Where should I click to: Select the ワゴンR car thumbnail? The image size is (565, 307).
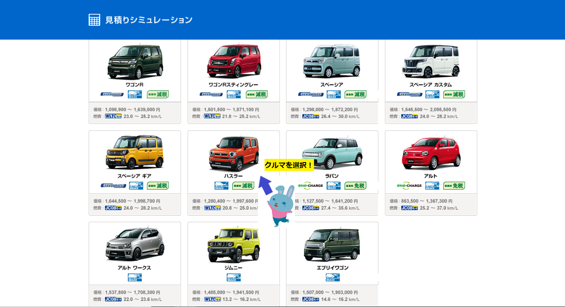click(135, 62)
